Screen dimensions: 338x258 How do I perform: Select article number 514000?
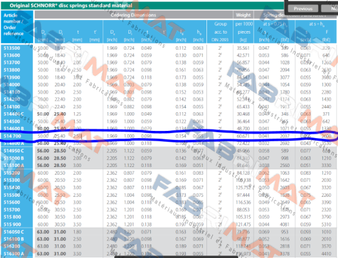pyautogui.click(x=12, y=84)
